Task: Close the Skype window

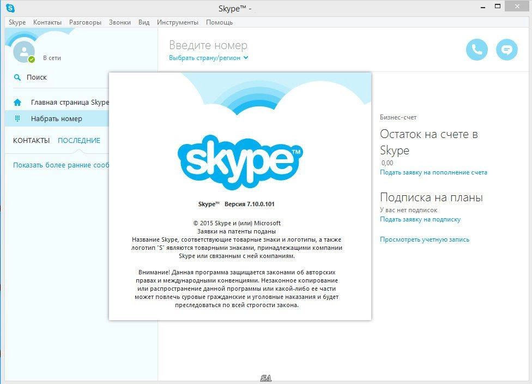Action: click(517, 6)
